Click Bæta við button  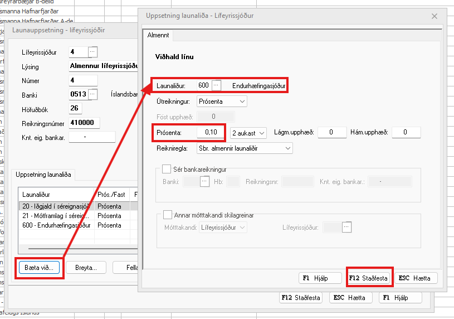39,267
